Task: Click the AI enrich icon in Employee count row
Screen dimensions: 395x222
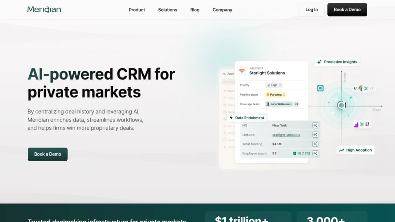Action: click(x=315, y=153)
